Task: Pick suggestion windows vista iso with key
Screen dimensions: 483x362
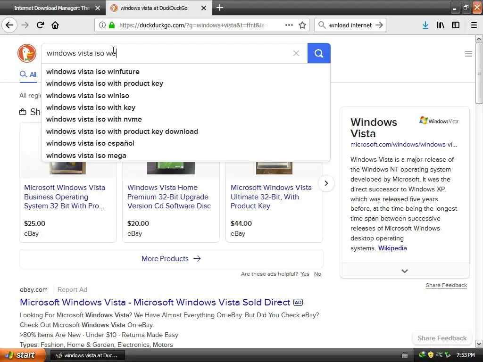Action: 186,107
